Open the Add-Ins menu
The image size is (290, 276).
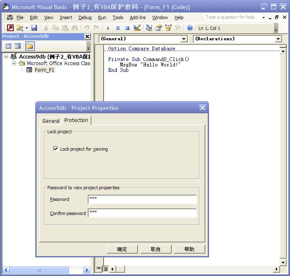click(x=138, y=17)
